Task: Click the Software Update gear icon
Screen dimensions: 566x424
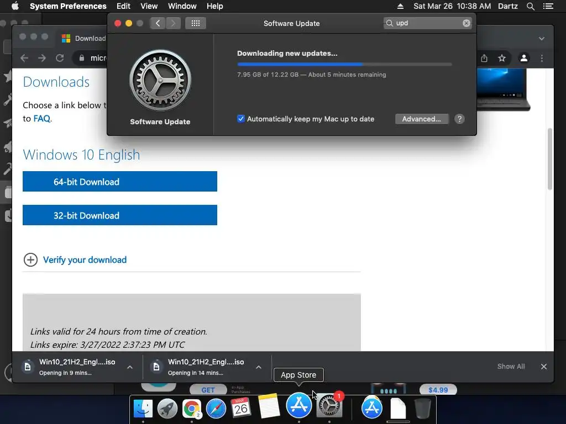Action: click(x=160, y=80)
